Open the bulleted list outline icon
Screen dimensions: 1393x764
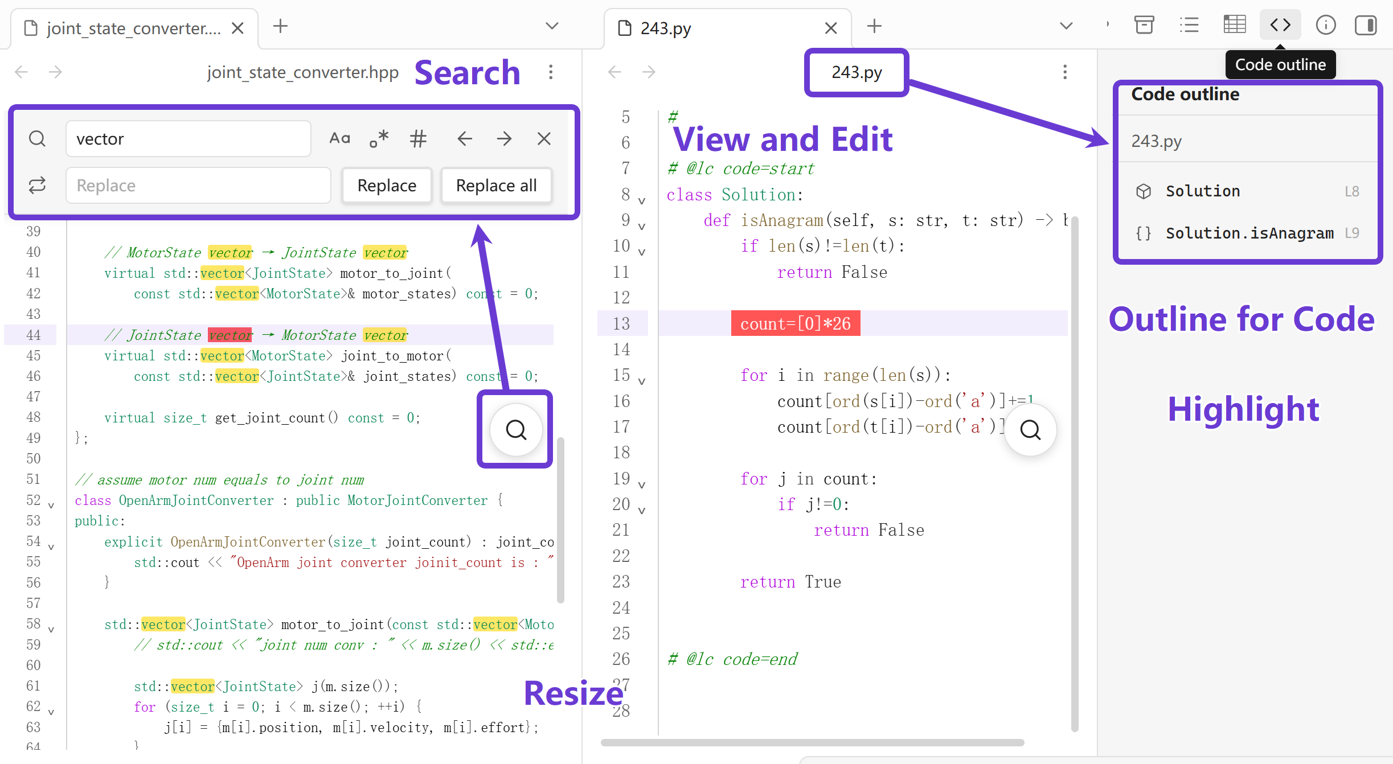point(1189,25)
